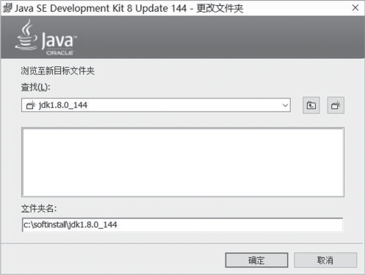Click installer icon in title bar
This screenshot has height=275, width=365.
coord(7,8)
